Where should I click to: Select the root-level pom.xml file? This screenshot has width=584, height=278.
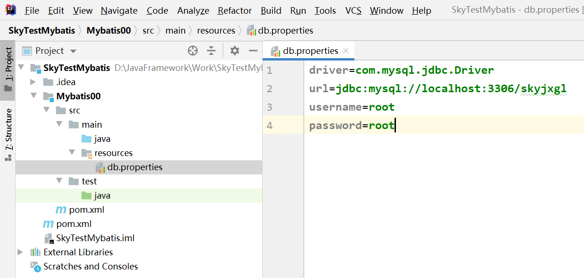(74, 224)
